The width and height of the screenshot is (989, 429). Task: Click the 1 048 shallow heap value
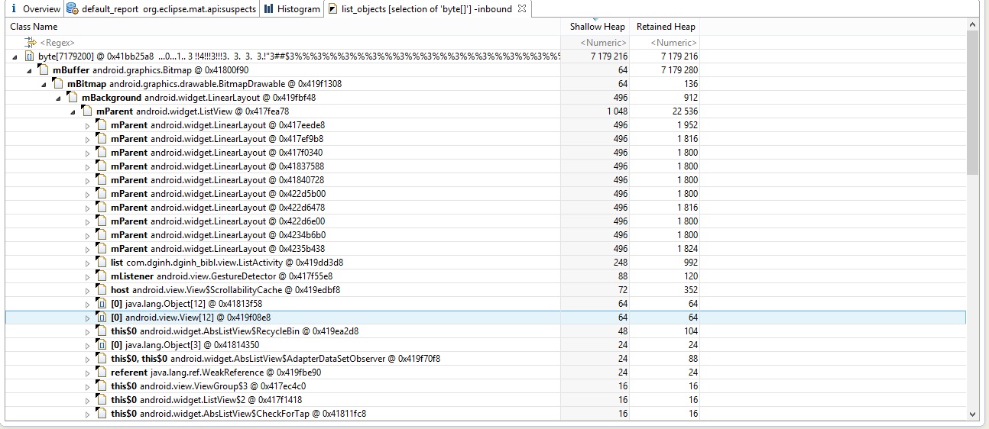[615, 111]
